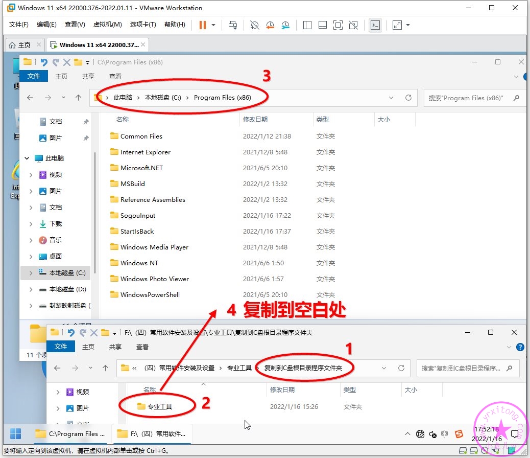Select the SogouInput folder

click(x=133, y=215)
